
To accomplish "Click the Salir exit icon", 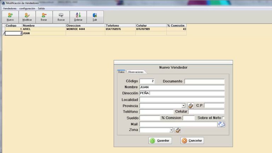I will [95, 17].
